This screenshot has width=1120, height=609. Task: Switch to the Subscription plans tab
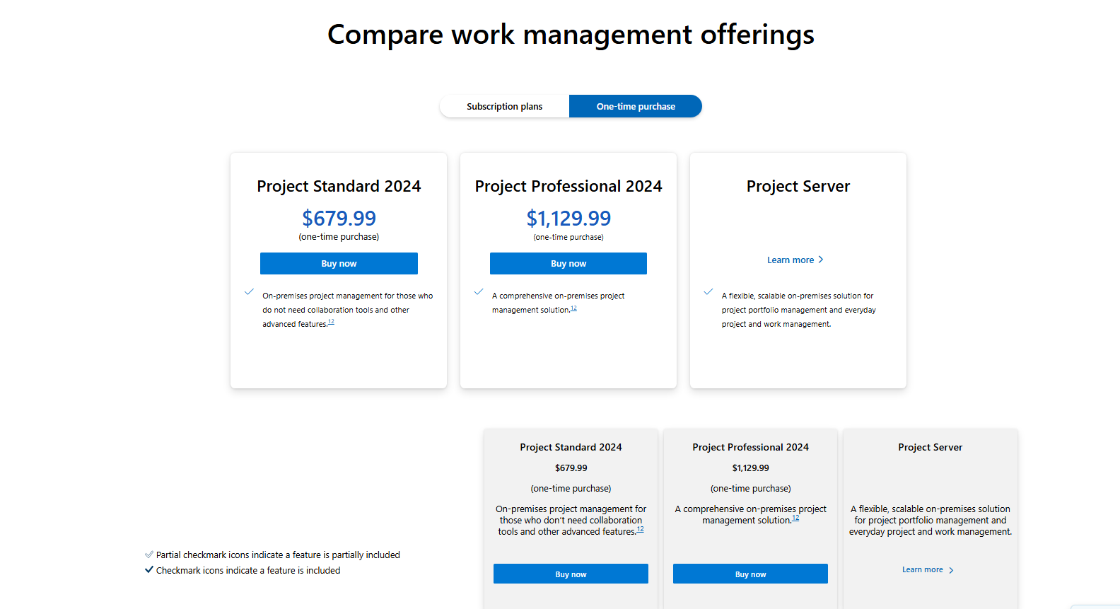pyautogui.click(x=504, y=106)
